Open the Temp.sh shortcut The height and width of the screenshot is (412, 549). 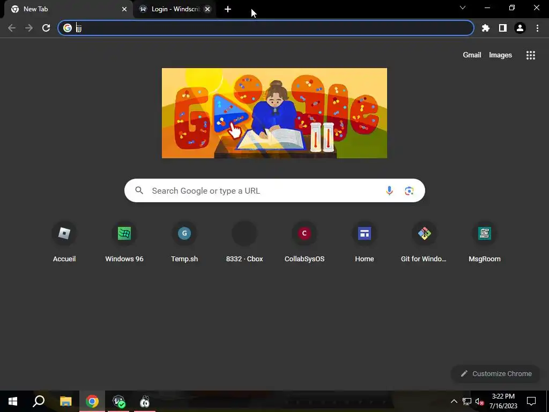(184, 242)
